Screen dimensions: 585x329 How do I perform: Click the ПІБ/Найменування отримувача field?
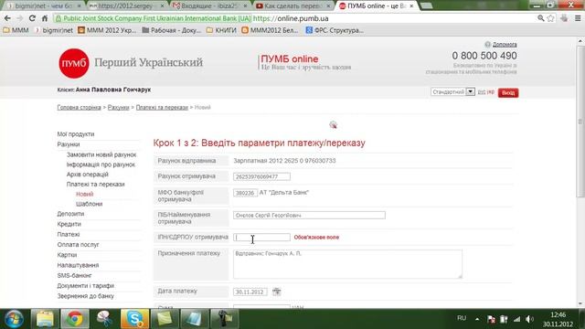309,216
